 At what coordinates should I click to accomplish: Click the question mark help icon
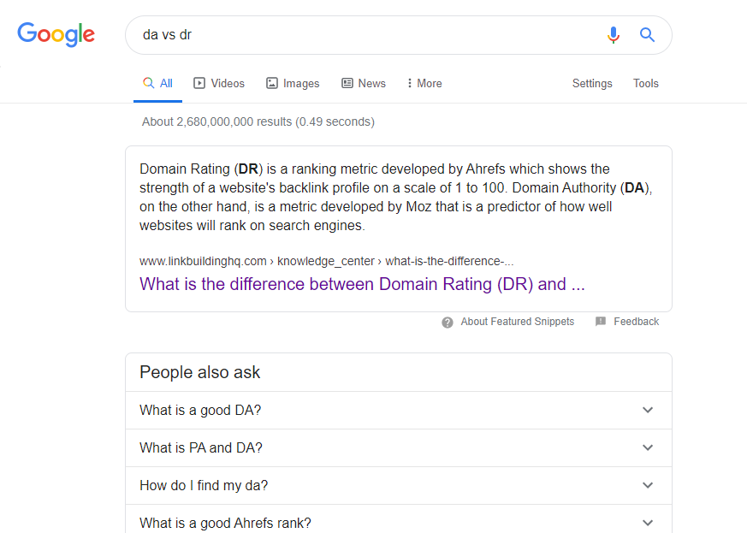[x=448, y=323]
